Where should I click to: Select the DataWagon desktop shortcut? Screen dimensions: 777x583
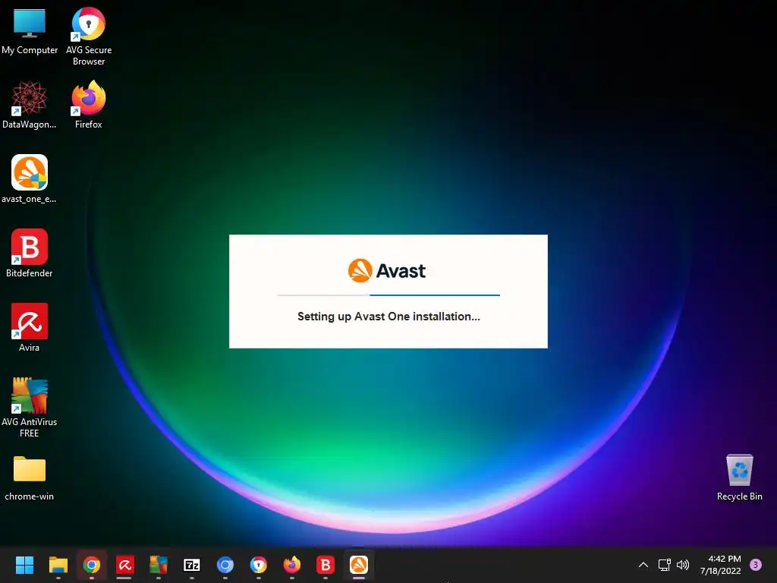(x=30, y=105)
